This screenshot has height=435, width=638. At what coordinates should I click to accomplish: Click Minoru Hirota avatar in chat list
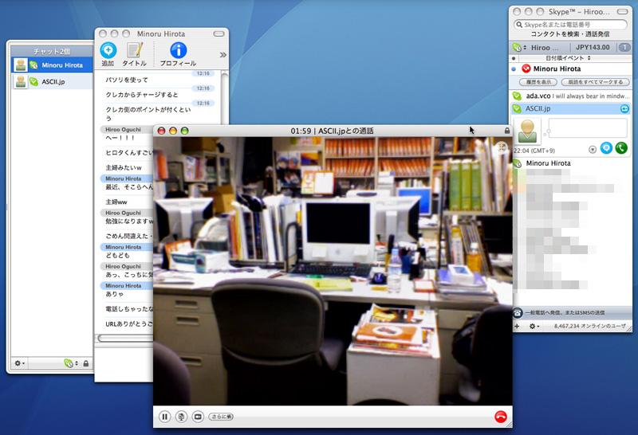[21, 65]
